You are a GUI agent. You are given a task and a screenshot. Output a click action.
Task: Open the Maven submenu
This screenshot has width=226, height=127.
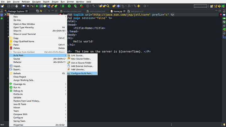pos(38,108)
